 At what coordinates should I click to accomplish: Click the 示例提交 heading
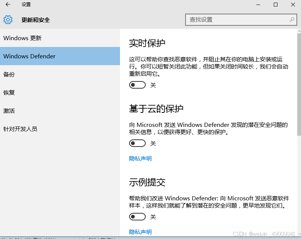point(147,182)
